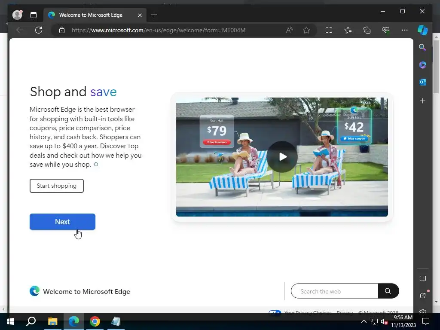The image size is (440, 330).
Task: Refresh the current page
Action: (x=39, y=30)
